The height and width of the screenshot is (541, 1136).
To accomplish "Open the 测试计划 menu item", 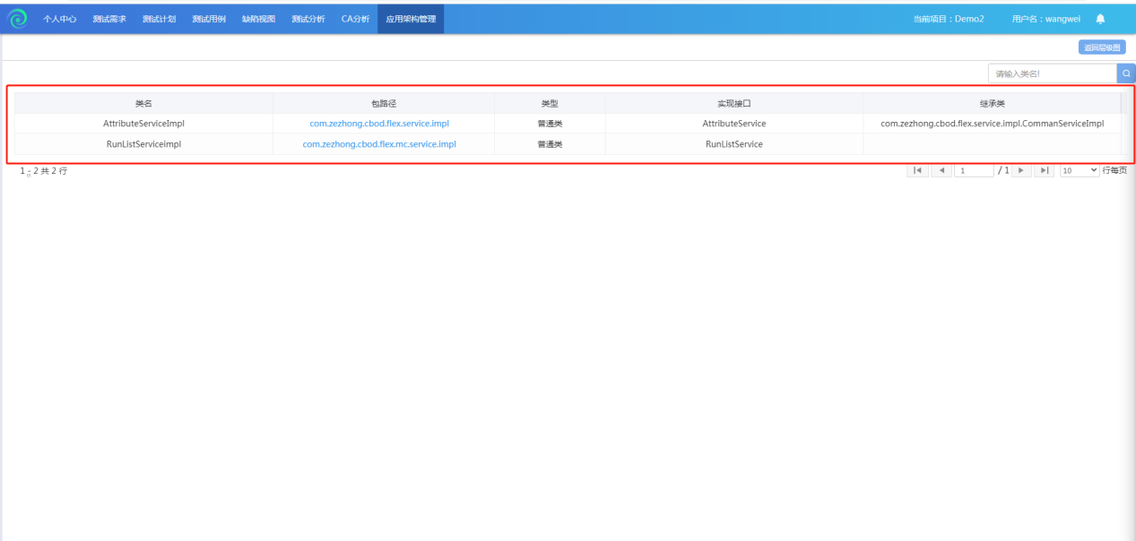I will coord(159,20).
